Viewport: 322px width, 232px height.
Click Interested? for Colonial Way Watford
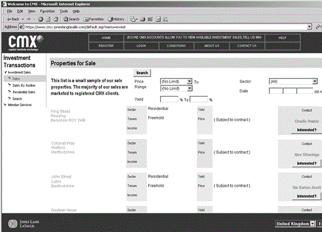(x=307, y=163)
